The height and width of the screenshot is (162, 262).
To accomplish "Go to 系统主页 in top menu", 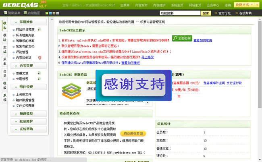I will tap(177, 5).
